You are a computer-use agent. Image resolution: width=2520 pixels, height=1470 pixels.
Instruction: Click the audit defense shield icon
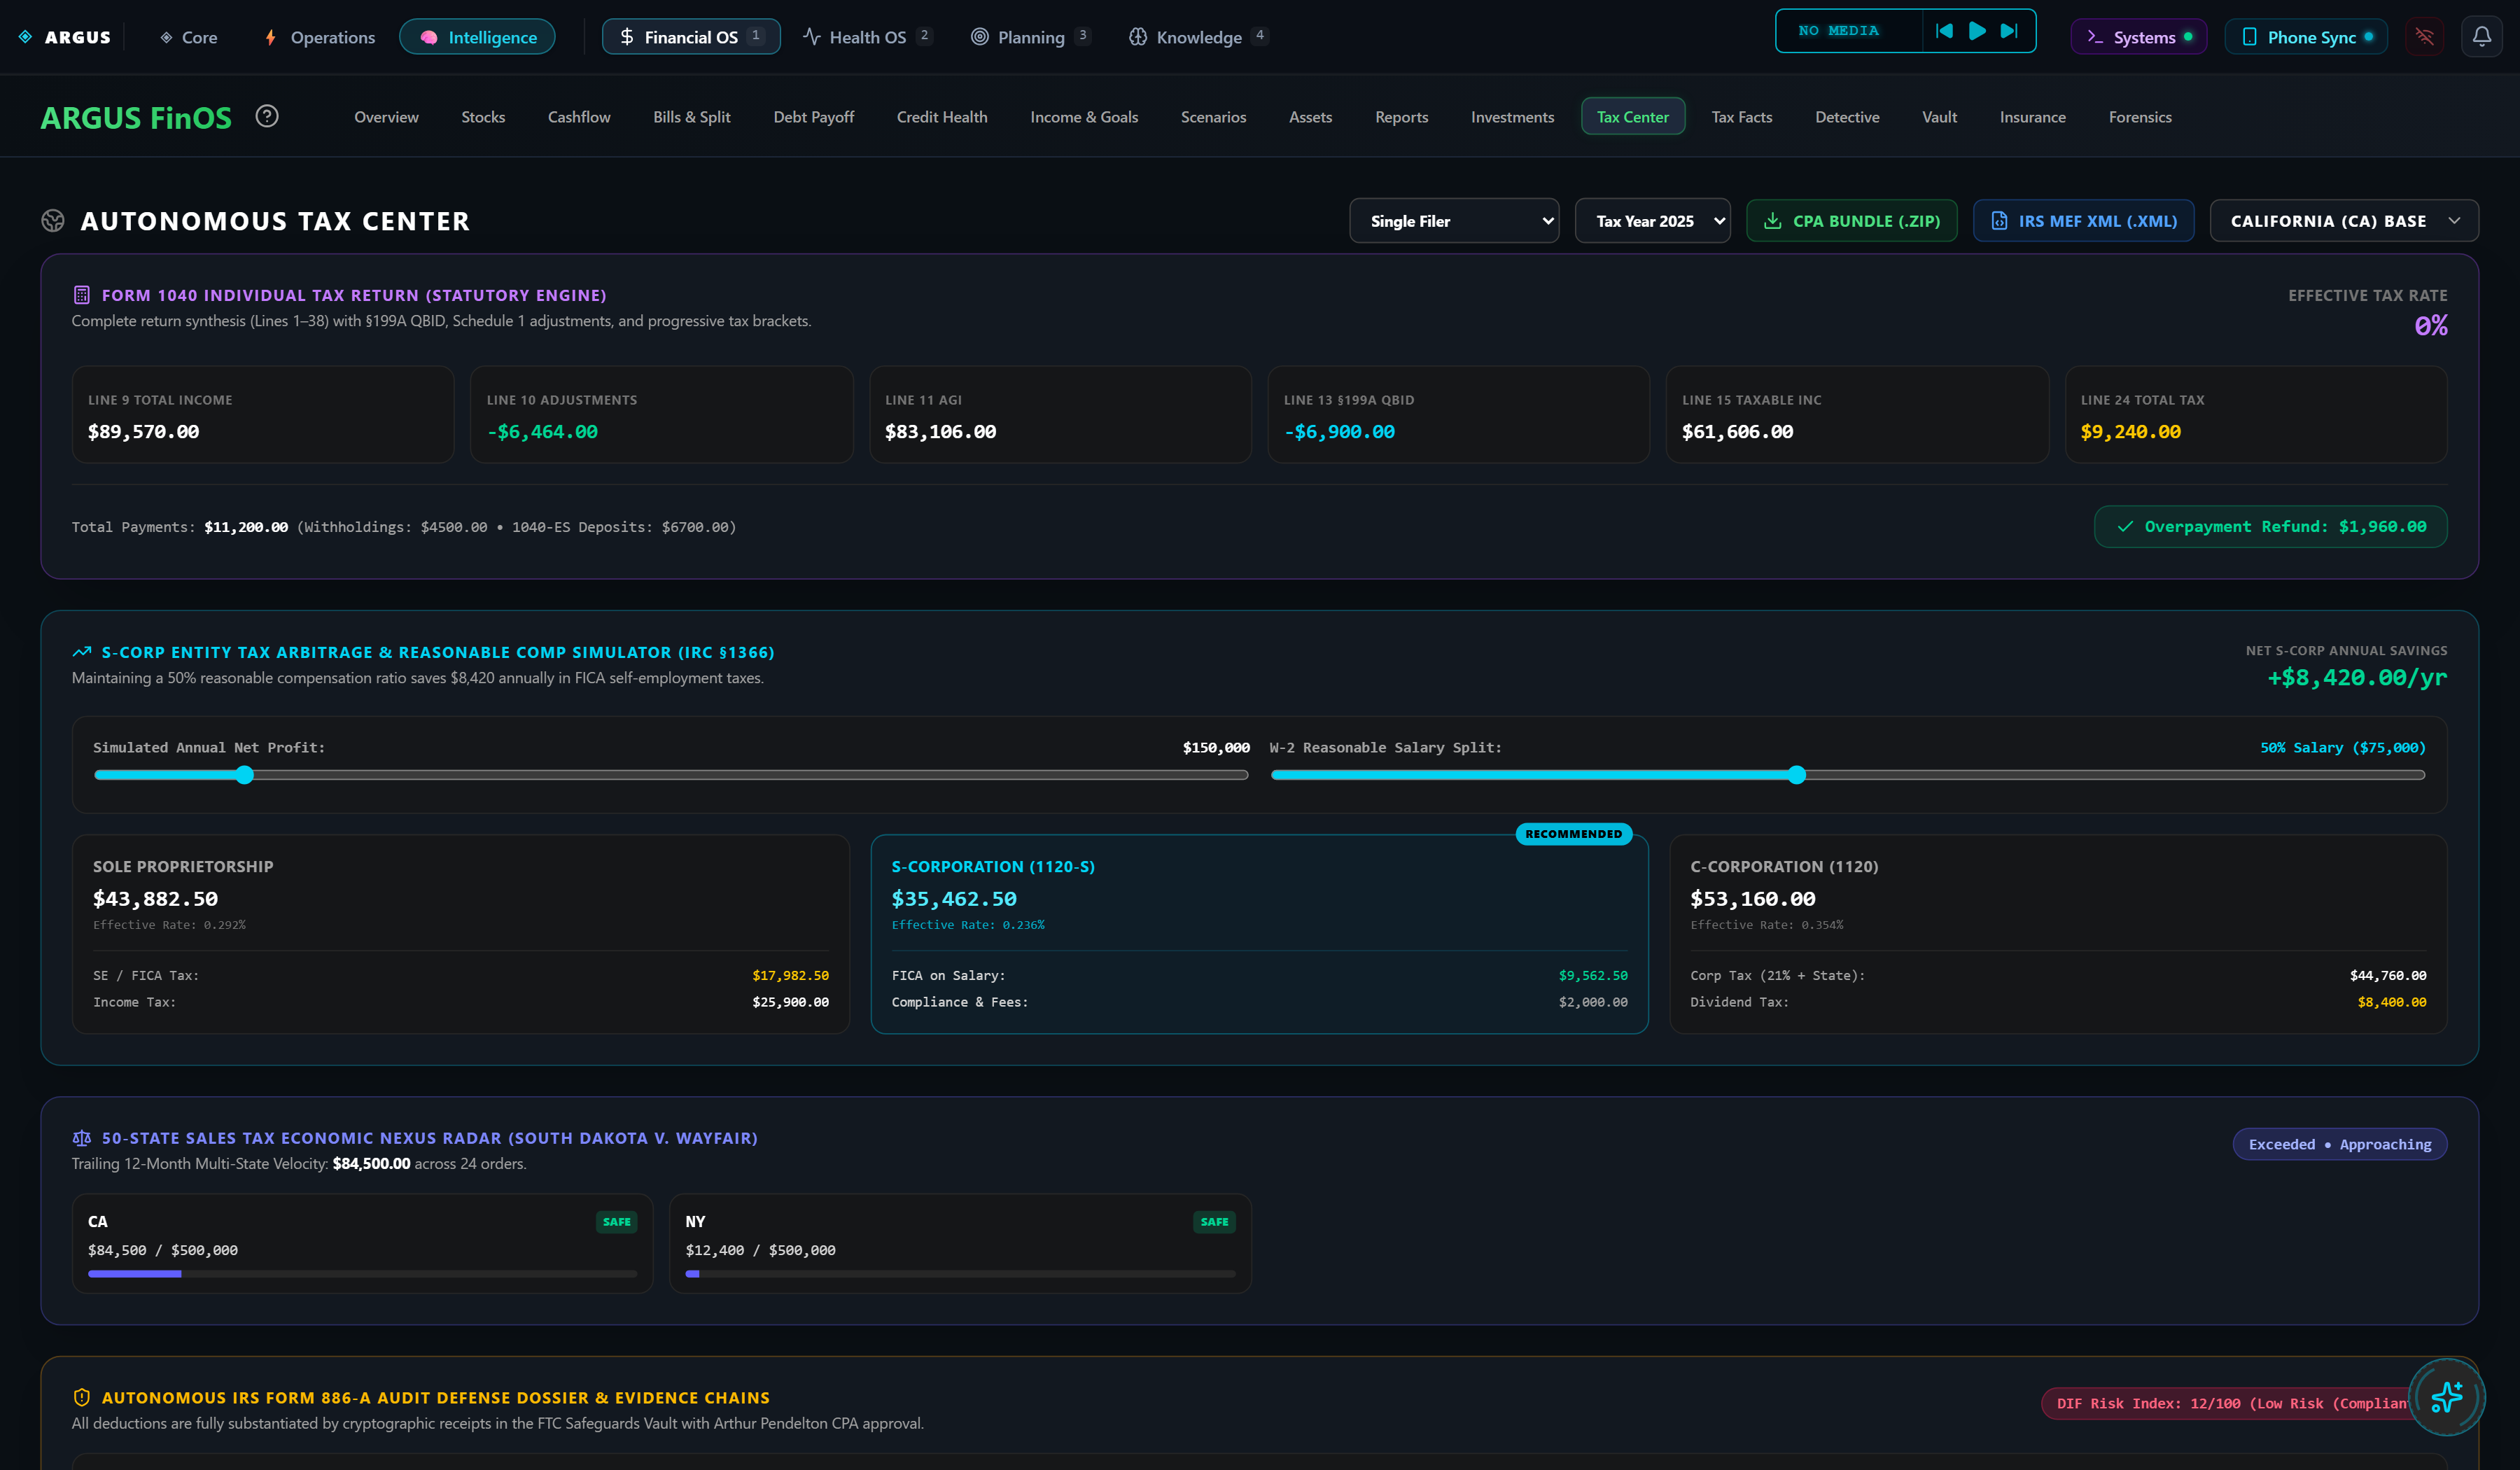(x=82, y=1397)
